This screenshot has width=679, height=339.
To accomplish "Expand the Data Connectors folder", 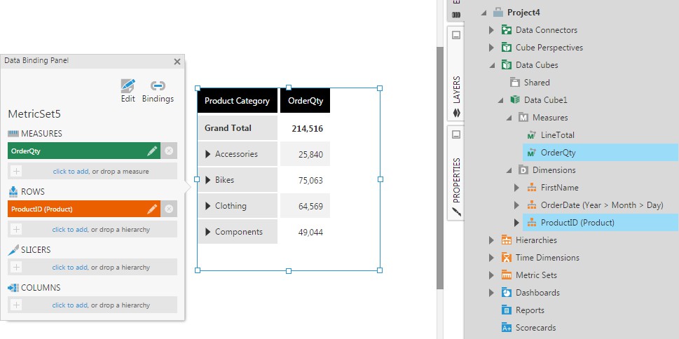I will (491, 30).
